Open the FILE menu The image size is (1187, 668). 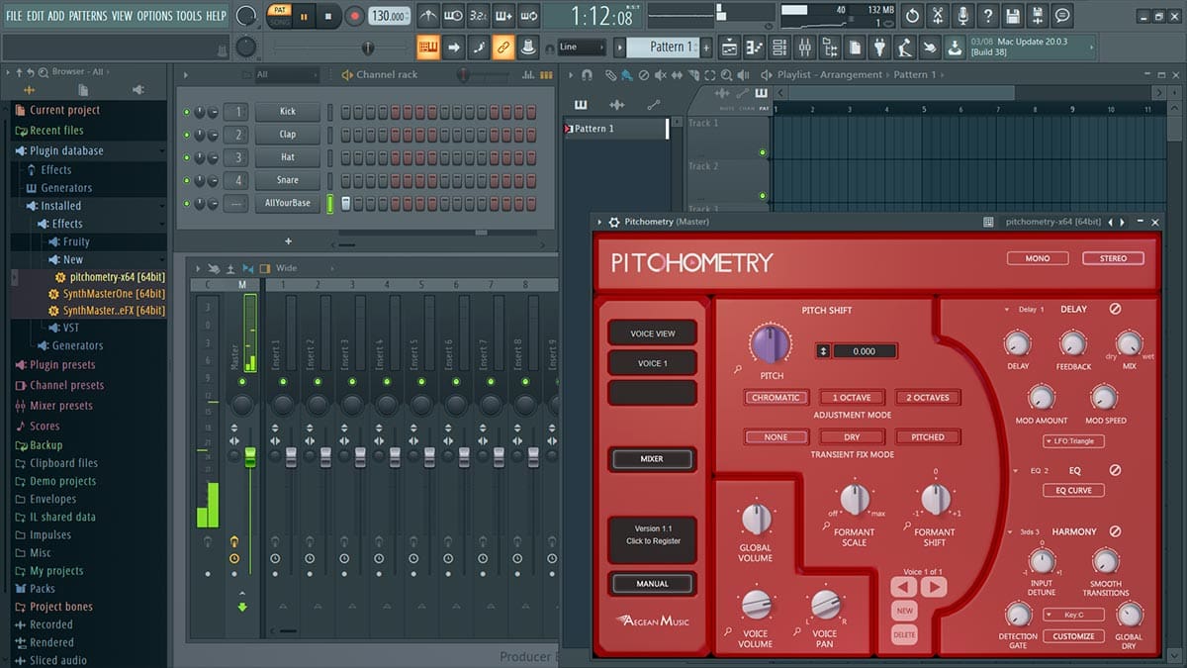pos(14,16)
